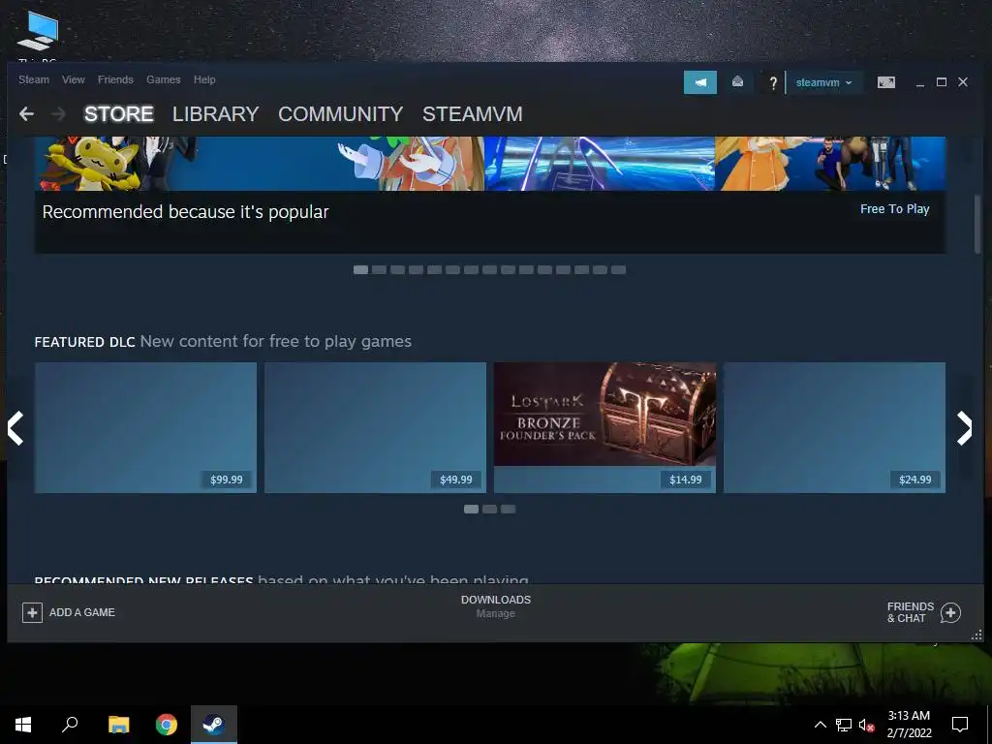Viewport: 992px width, 744px height.
Task: Expand the steamvm account dropdown
Action: pos(823,83)
